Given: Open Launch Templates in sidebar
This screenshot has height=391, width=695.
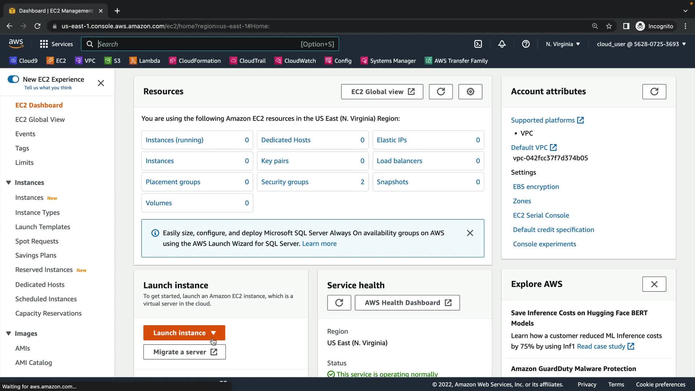Looking at the screenshot, I should coord(43,227).
